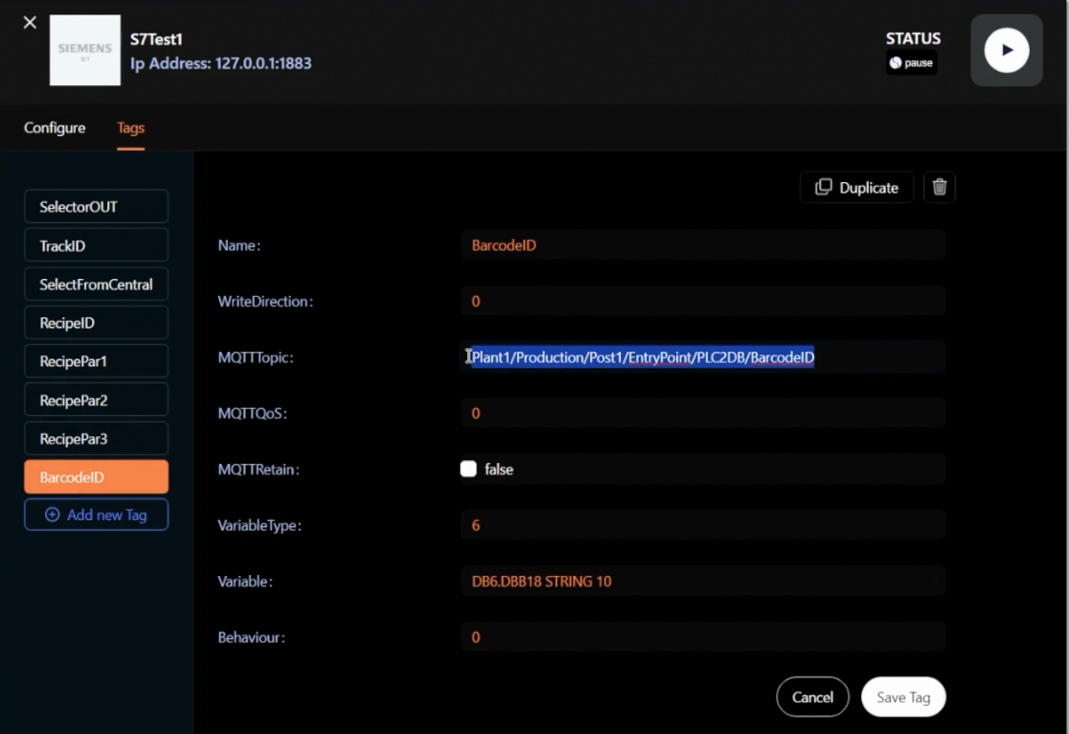This screenshot has width=1069, height=734.
Task: Save the tag with Save Tag button
Action: (903, 698)
